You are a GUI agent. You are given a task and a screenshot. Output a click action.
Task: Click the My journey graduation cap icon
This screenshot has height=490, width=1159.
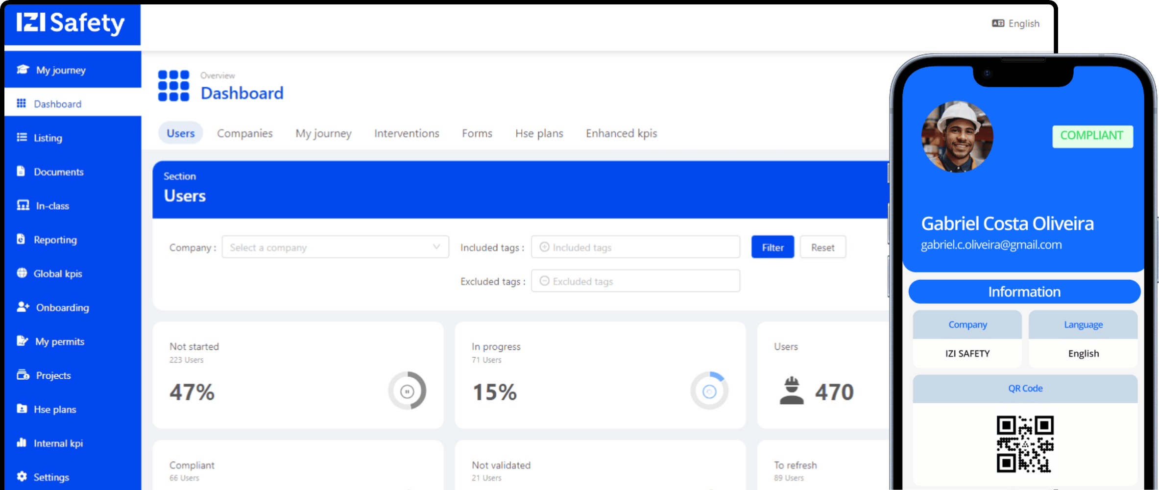coord(23,70)
